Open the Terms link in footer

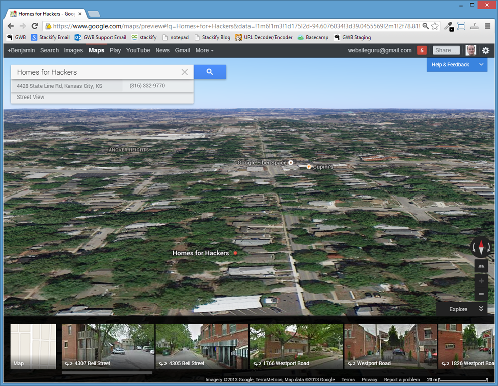348,379
